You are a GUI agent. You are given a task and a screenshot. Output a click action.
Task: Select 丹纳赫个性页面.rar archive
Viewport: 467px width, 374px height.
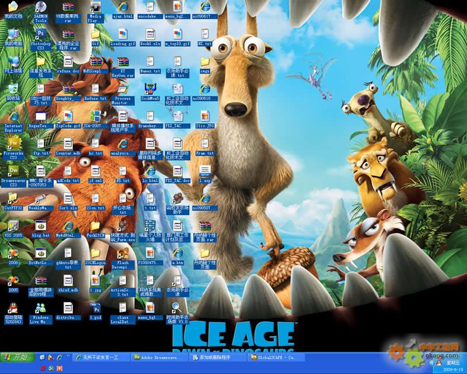pos(205,231)
